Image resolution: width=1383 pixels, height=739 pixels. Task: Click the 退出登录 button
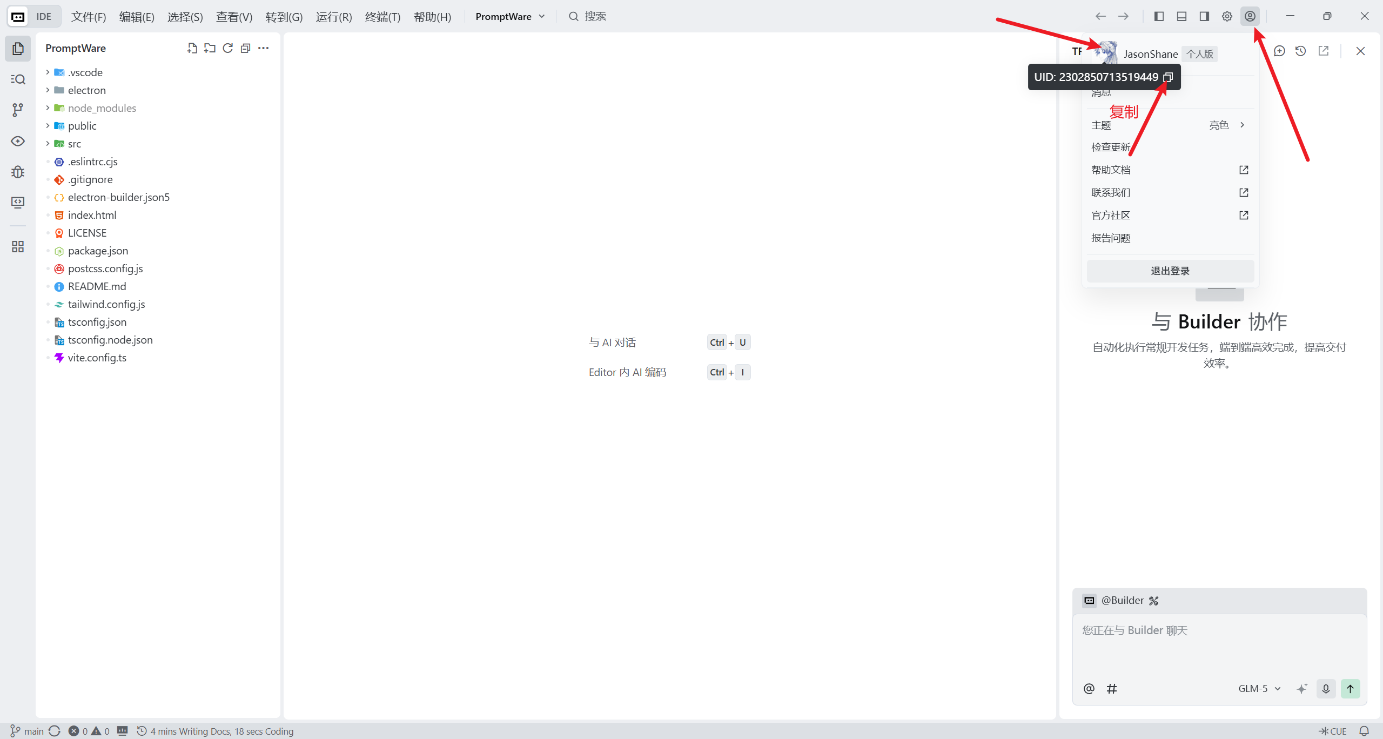coord(1170,271)
